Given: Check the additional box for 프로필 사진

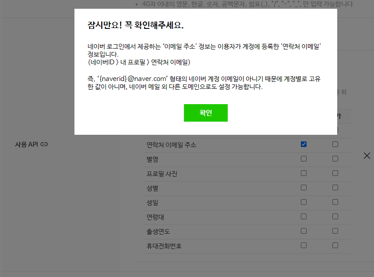Looking at the screenshot, I should pyautogui.click(x=335, y=173).
